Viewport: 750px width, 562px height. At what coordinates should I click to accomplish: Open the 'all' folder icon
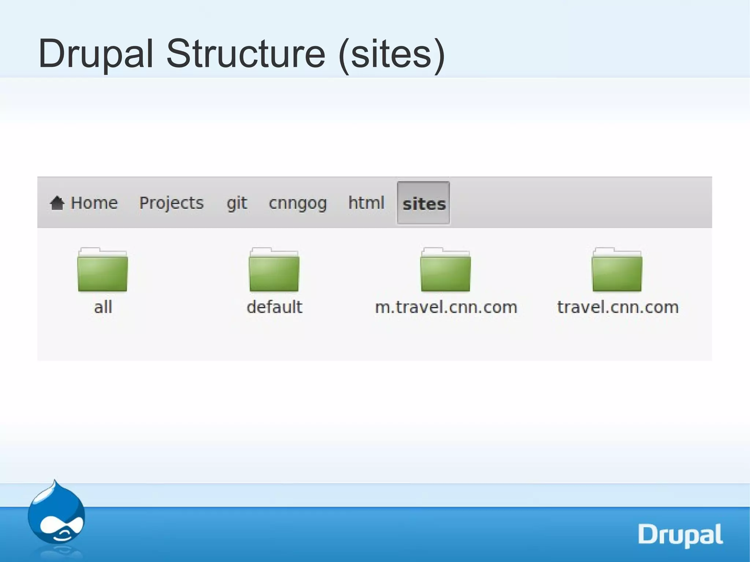coord(103,270)
